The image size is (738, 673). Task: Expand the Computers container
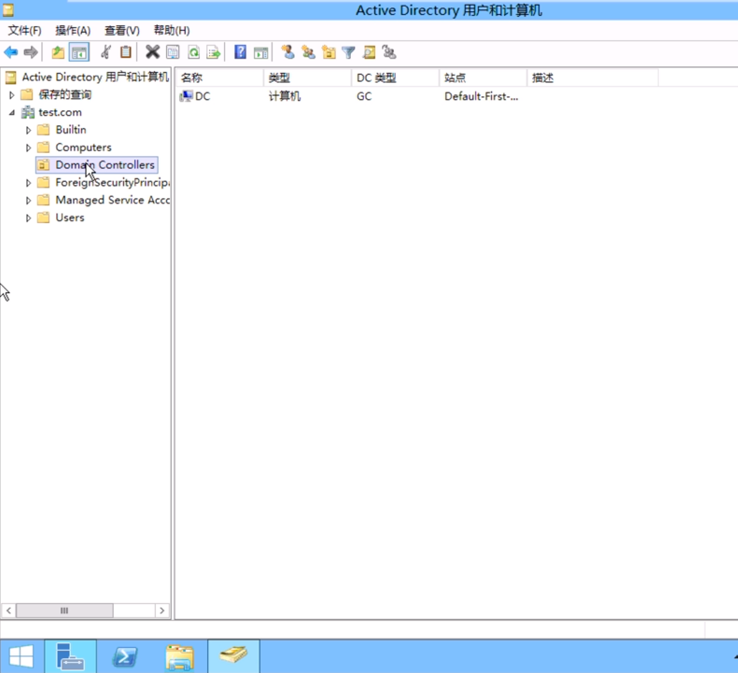click(28, 148)
